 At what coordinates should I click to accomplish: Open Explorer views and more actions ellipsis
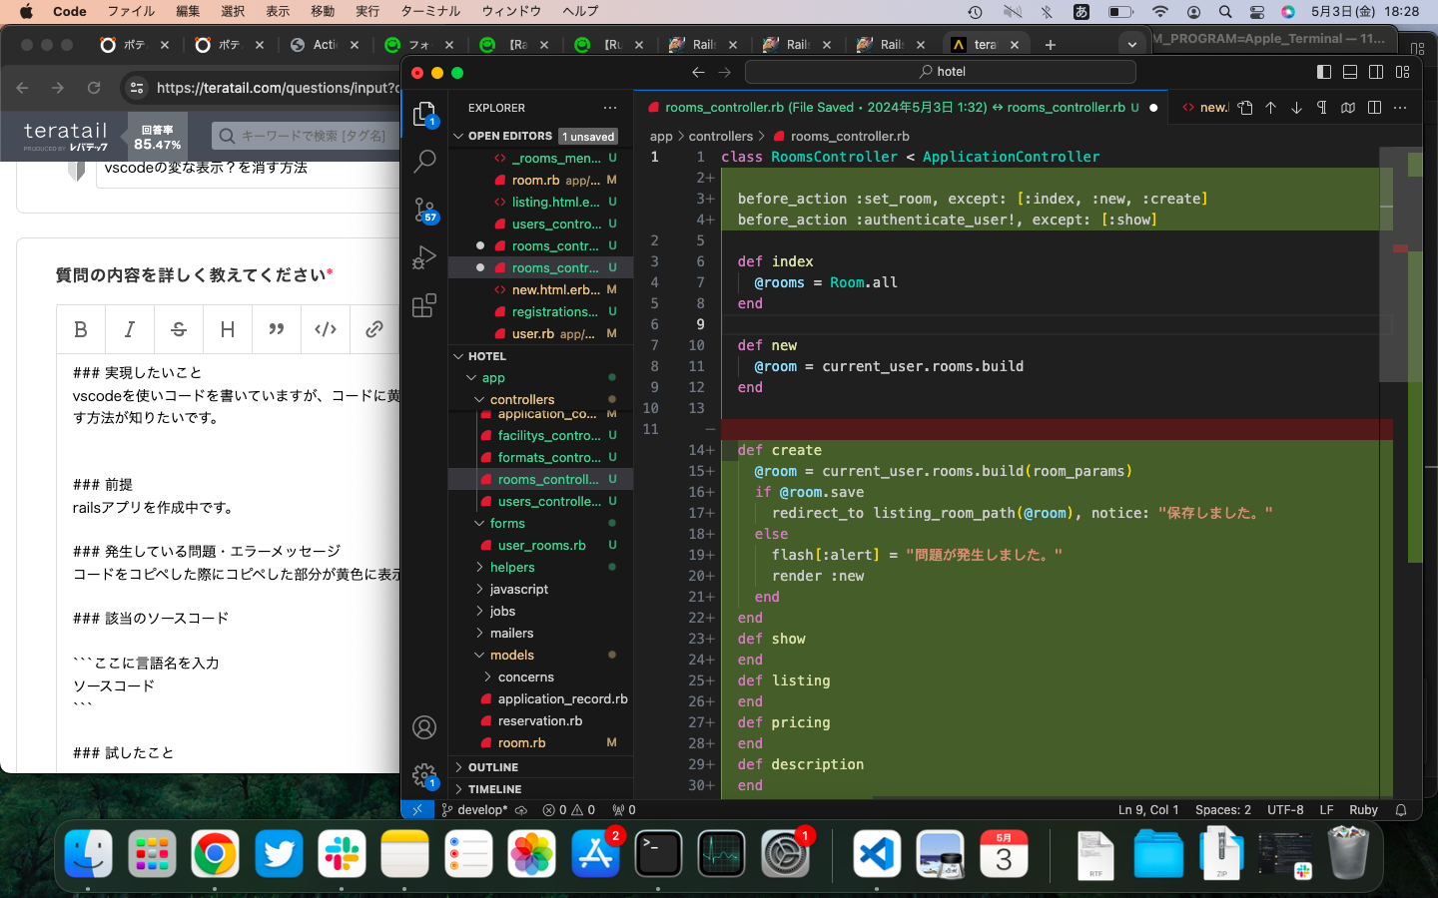pyautogui.click(x=610, y=108)
